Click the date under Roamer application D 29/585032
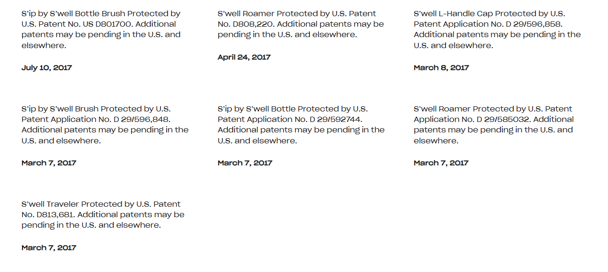608x272 pixels. pyautogui.click(x=441, y=163)
